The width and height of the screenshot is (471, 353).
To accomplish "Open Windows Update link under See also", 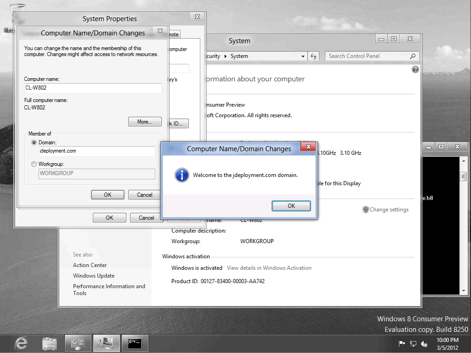I will [94, 275].
